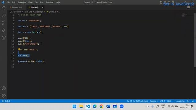Viewport: 196px width, 110px height.
Task: Open the Terminal menu
Action: tap(49, 2)
